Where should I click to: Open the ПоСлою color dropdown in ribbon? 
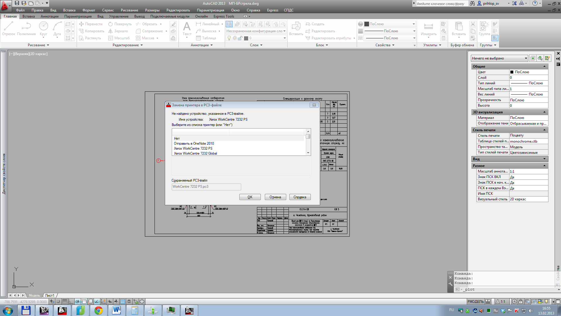click(390, 24)
